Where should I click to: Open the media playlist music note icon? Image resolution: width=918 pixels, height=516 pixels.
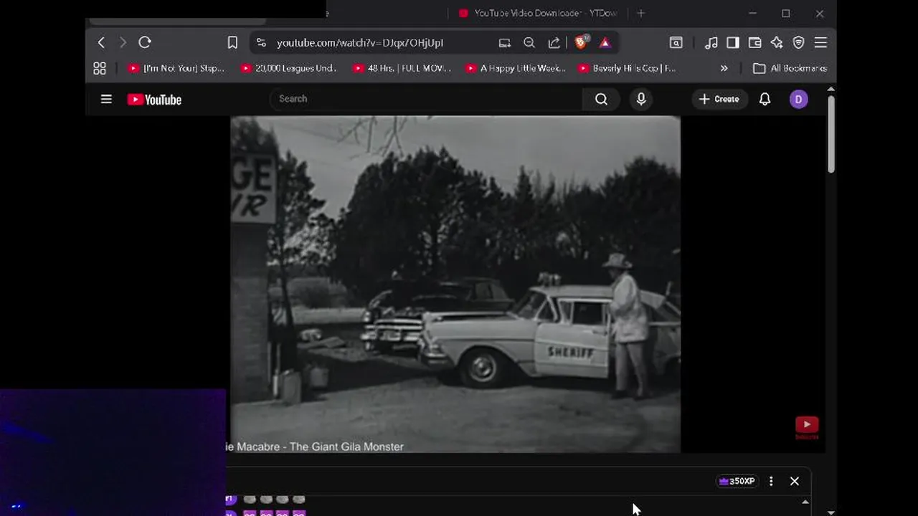click(711, 43)
